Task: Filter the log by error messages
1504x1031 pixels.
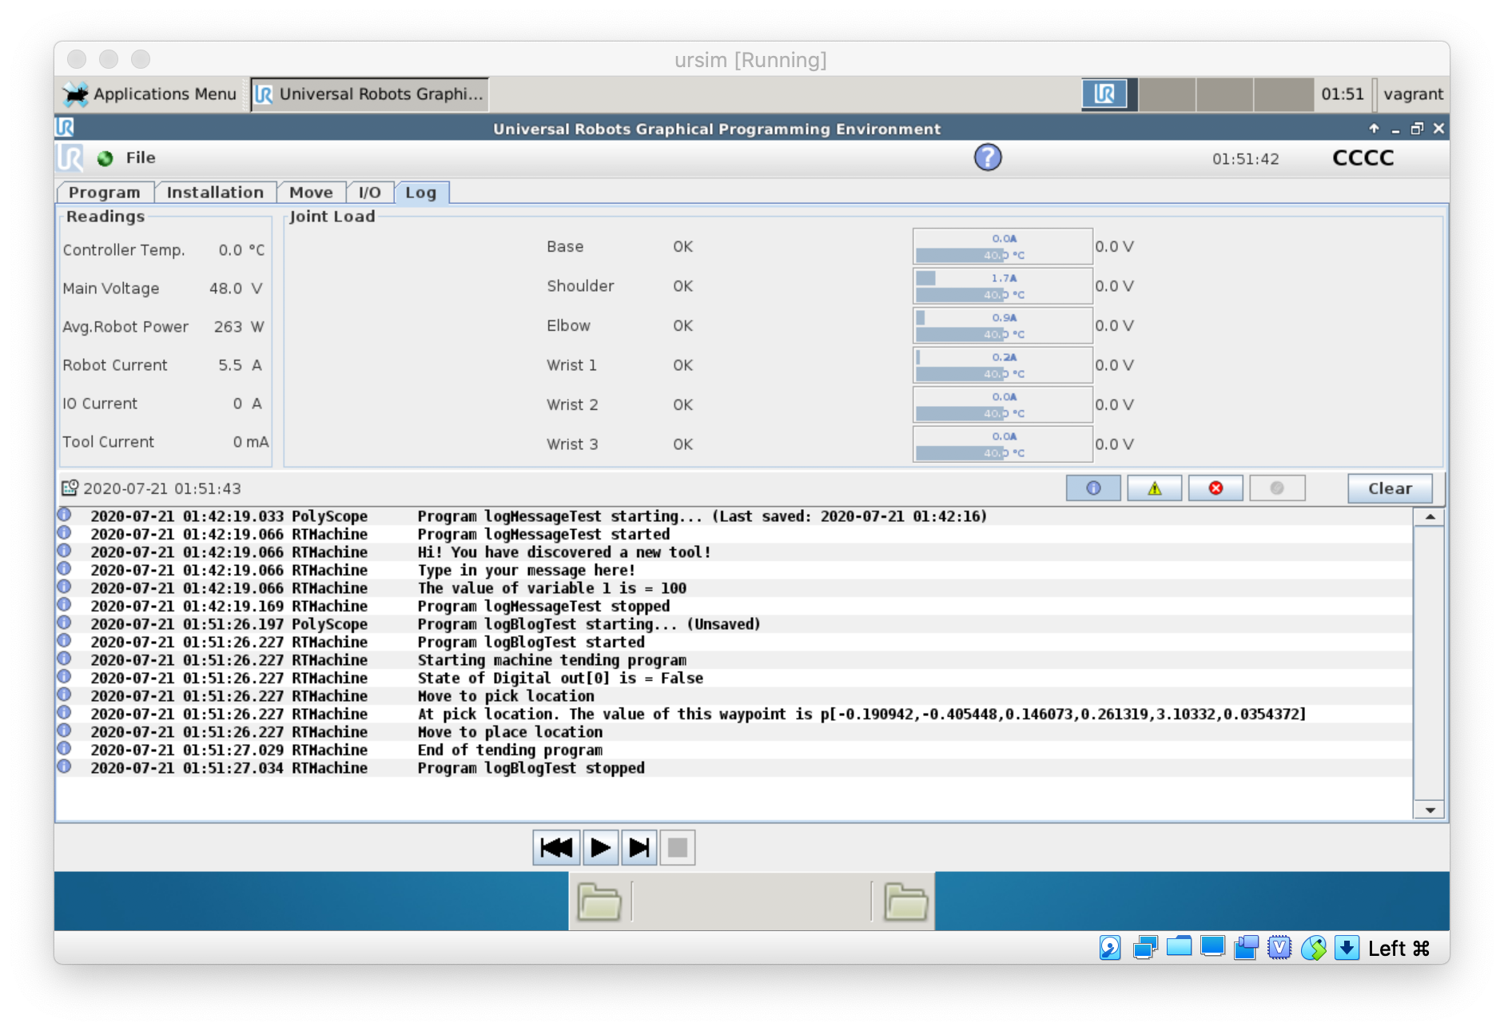Action: click(x=1216, y=488)
